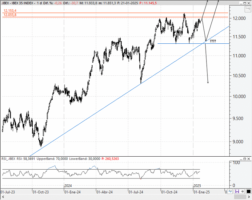The image size is (252, 200).
Task: Click the '1 d' timeframe label
Action: [x=39, y=3]
